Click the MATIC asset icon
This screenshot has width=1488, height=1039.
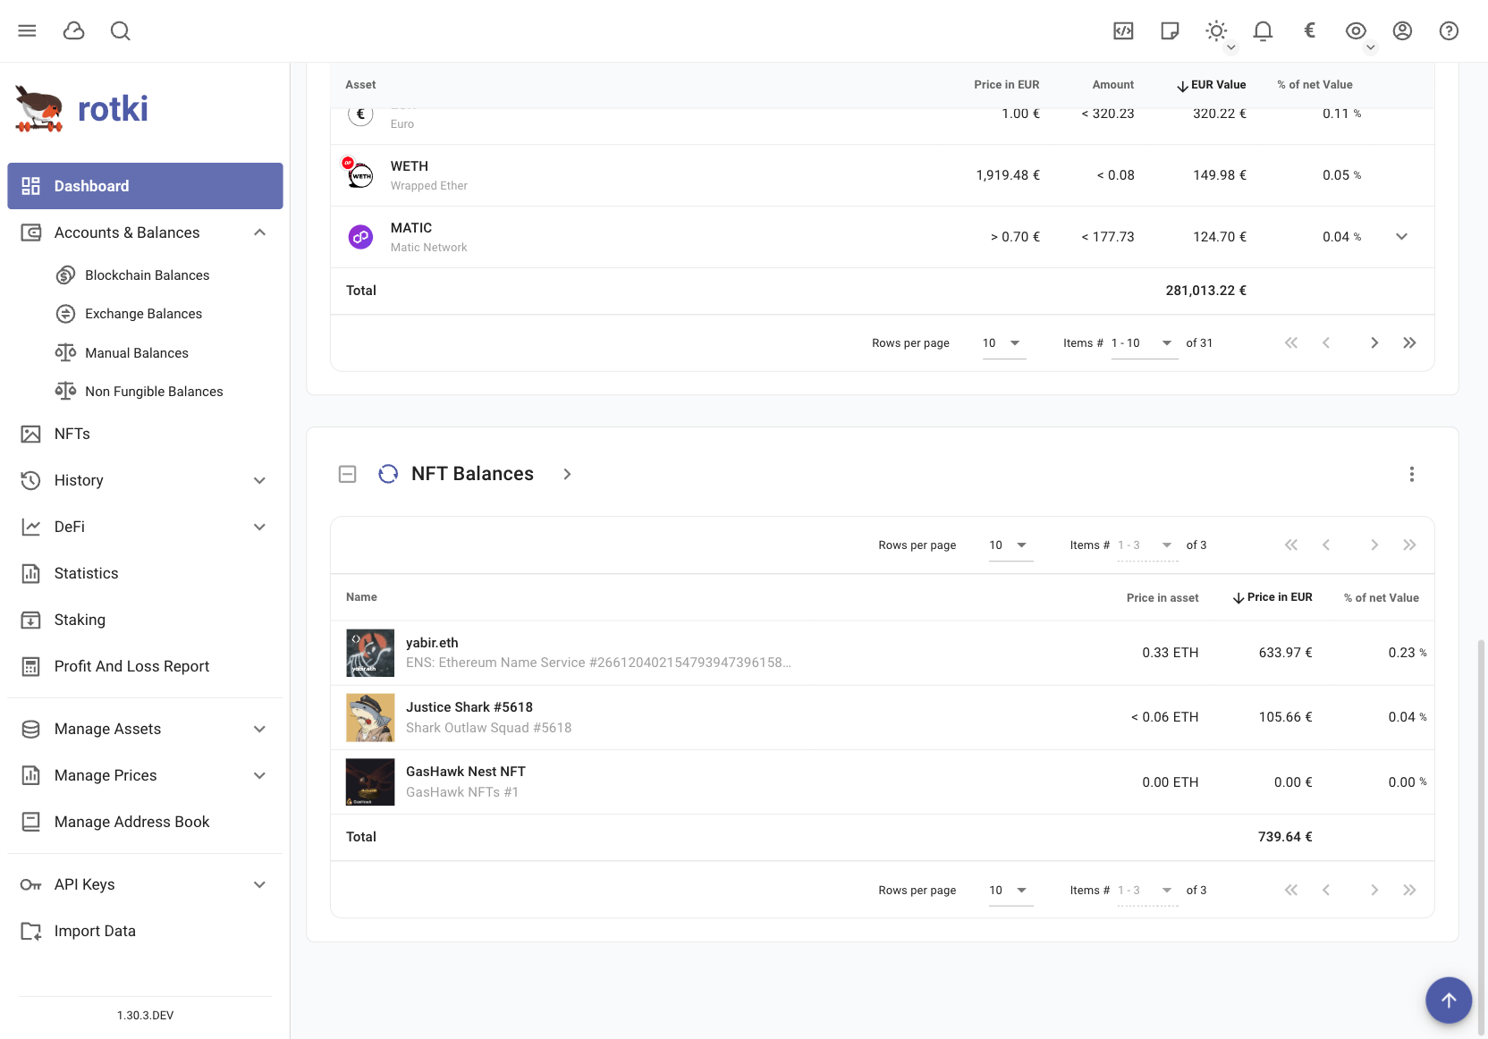click(360, 237)
